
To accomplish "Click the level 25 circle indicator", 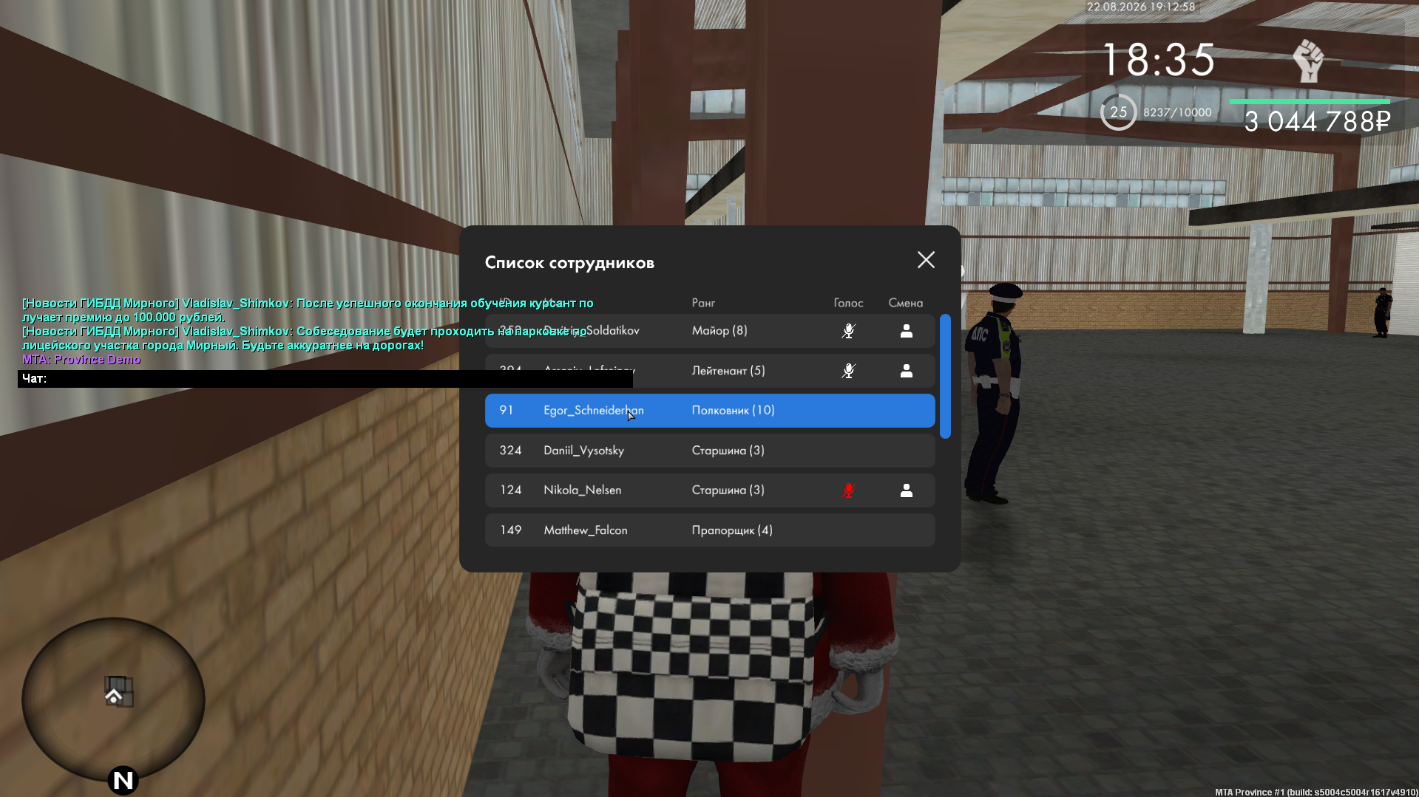I will pos(1119,112).
